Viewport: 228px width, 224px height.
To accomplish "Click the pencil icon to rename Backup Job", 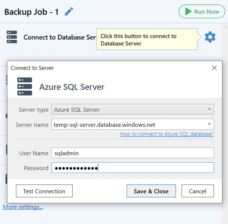I will tap(69, 12).
